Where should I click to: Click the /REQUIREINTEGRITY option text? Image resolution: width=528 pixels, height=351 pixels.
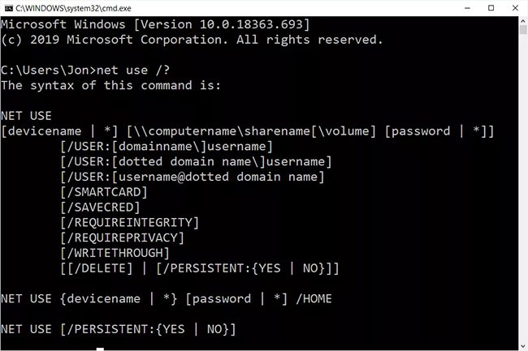(x=130, y=222)
